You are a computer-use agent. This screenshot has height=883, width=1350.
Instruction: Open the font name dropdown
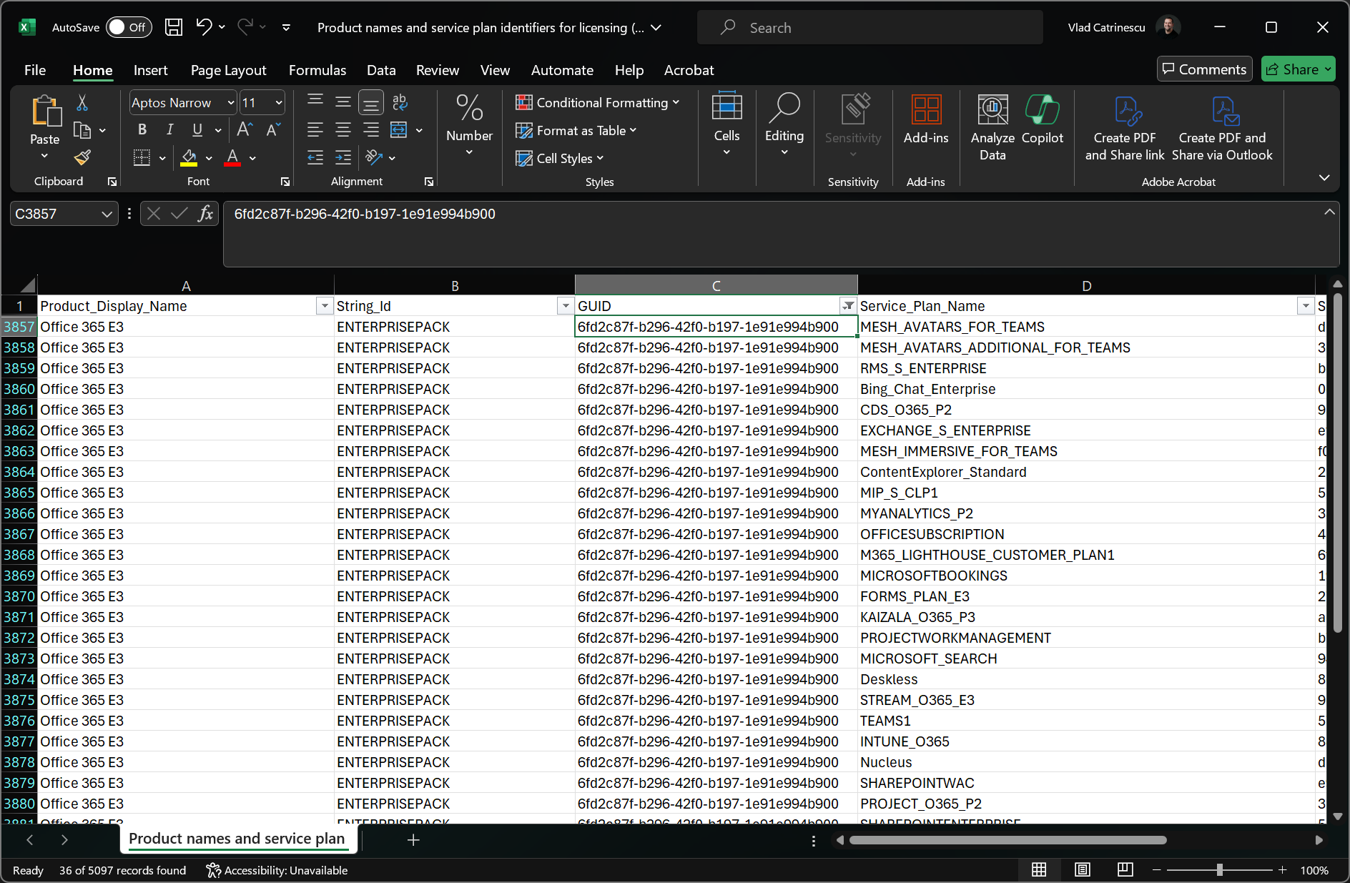pos(229,102)
